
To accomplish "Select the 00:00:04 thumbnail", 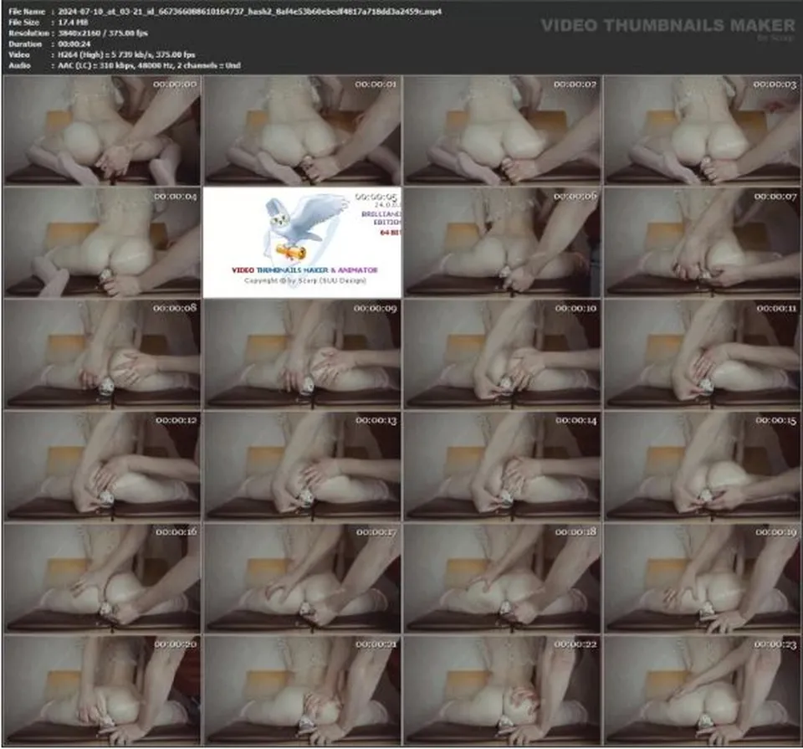I will [x=102, y=243].
